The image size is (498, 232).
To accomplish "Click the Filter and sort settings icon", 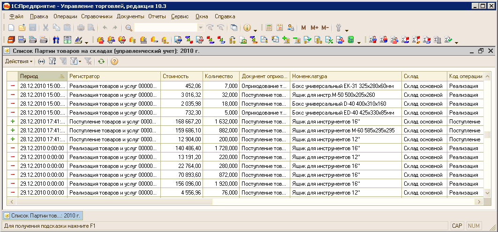I will click(53, 61).
